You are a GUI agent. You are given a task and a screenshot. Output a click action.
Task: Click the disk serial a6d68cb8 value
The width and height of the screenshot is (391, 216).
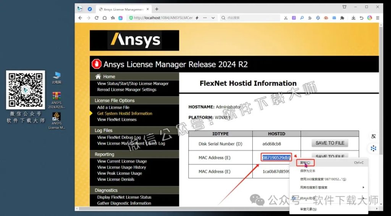coord(271,144)
